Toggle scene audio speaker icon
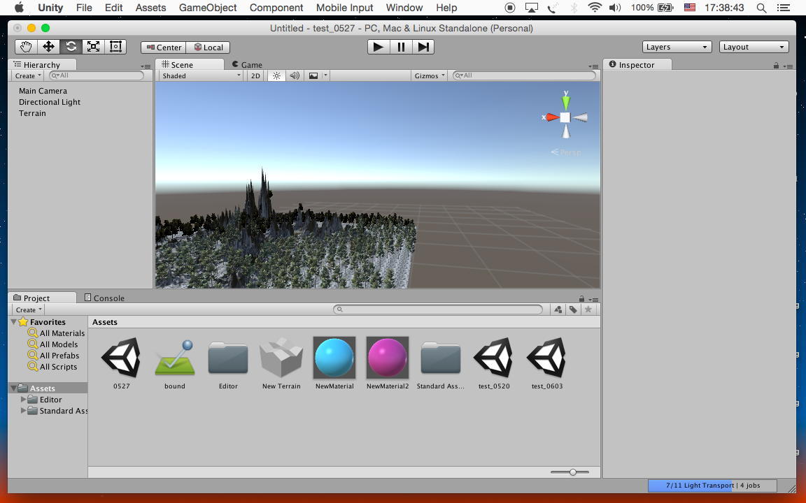Screen dimensions: 806x503 click(295, 75)
